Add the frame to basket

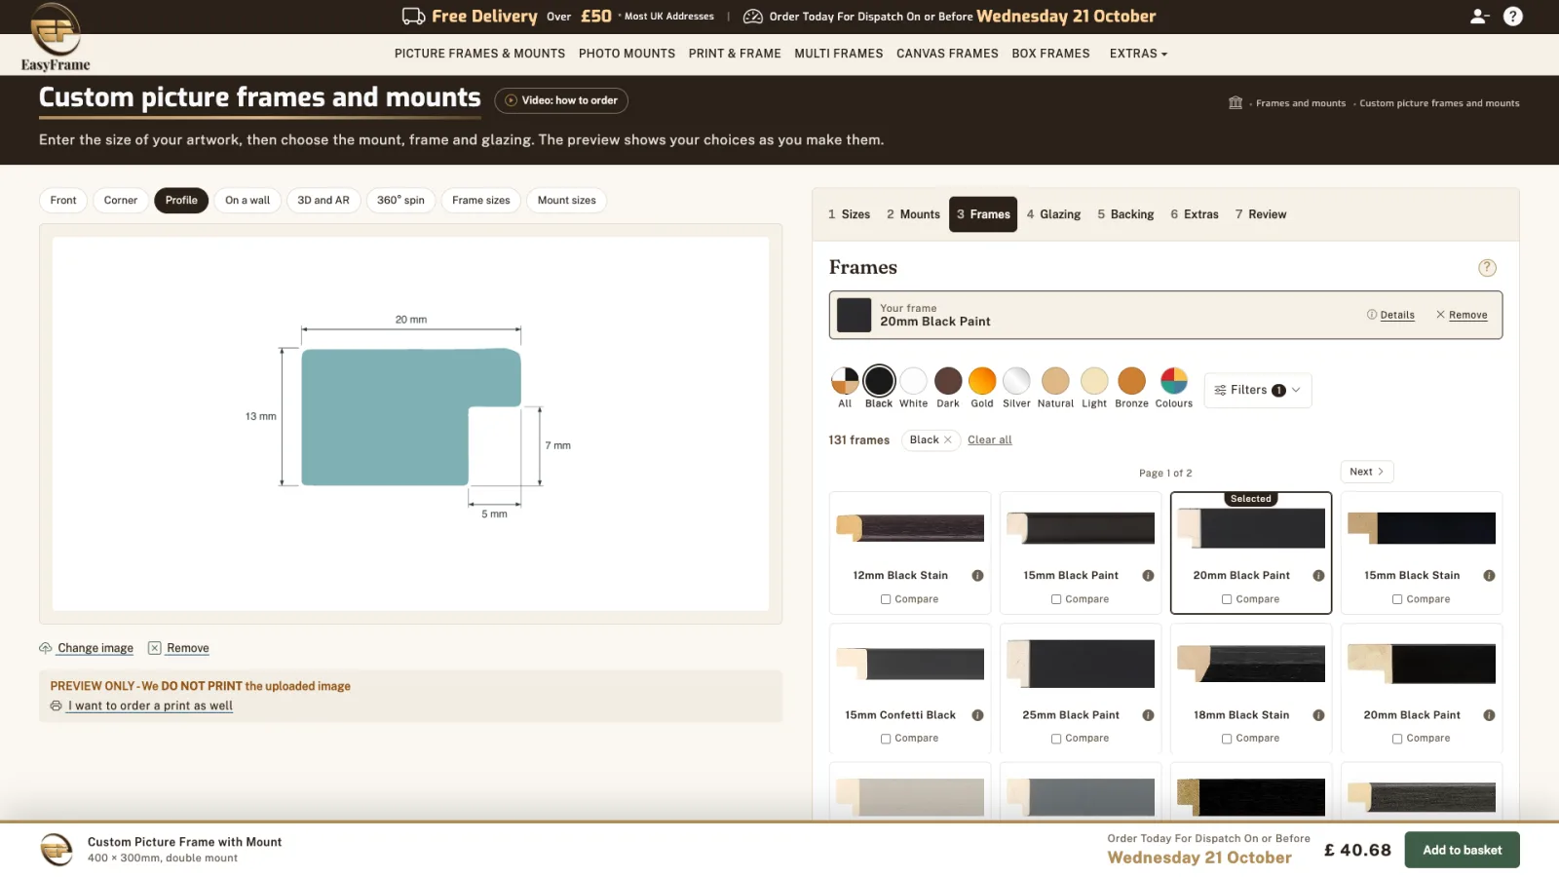point(1462,850)
